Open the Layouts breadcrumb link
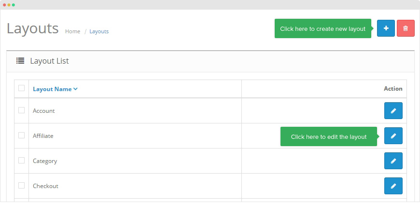 pos(99,31)
